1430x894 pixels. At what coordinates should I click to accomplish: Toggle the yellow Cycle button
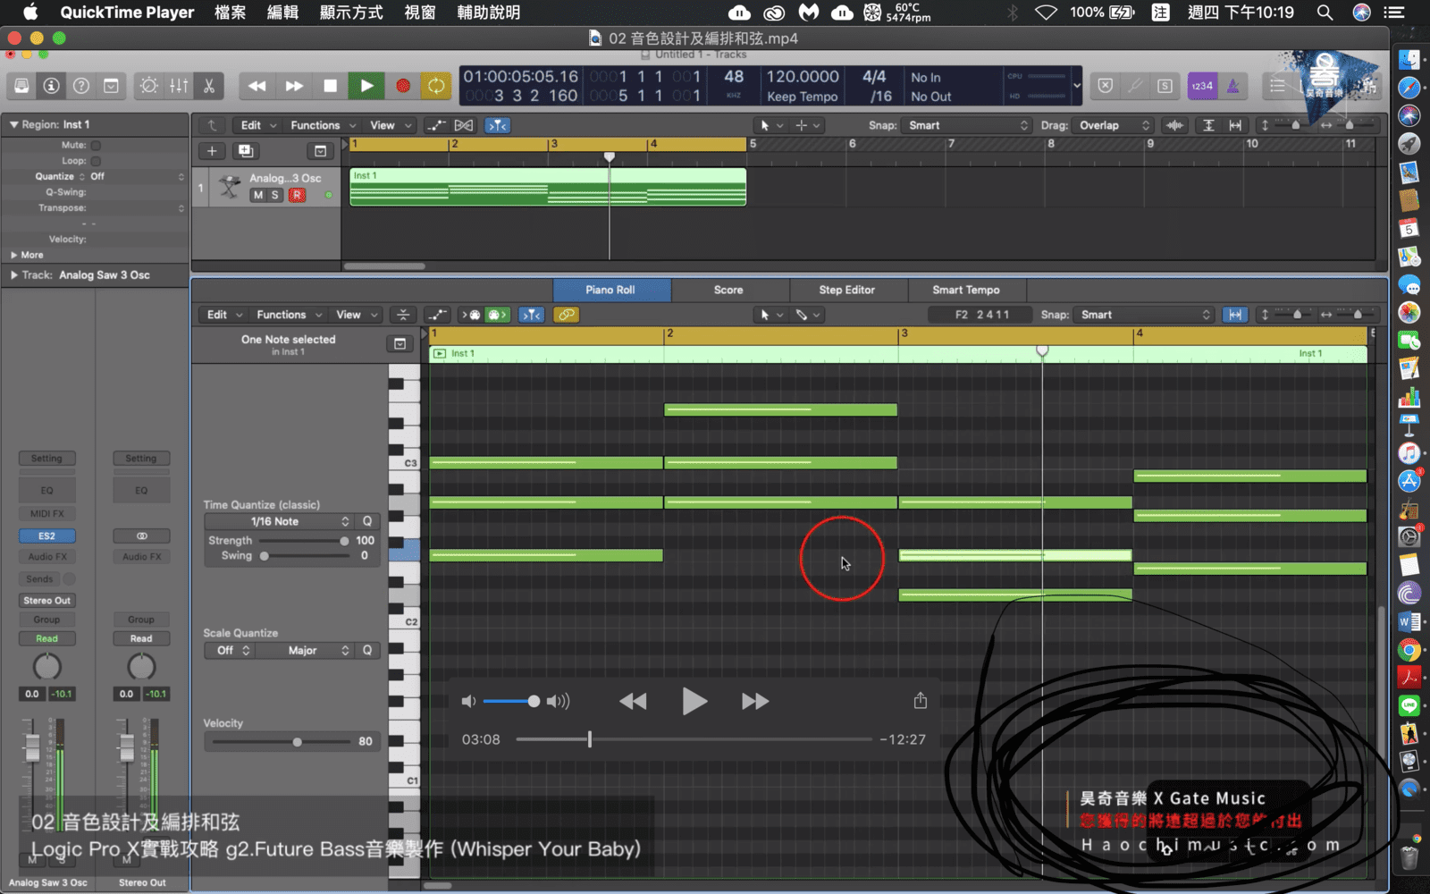(x=436, y=86)
